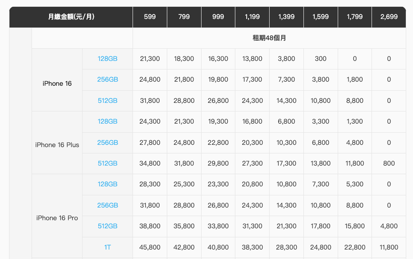The height and width of the screenshot is (259, 413).
Task: Click the 月繳金額(元/月) header cell
Action: 71,17
